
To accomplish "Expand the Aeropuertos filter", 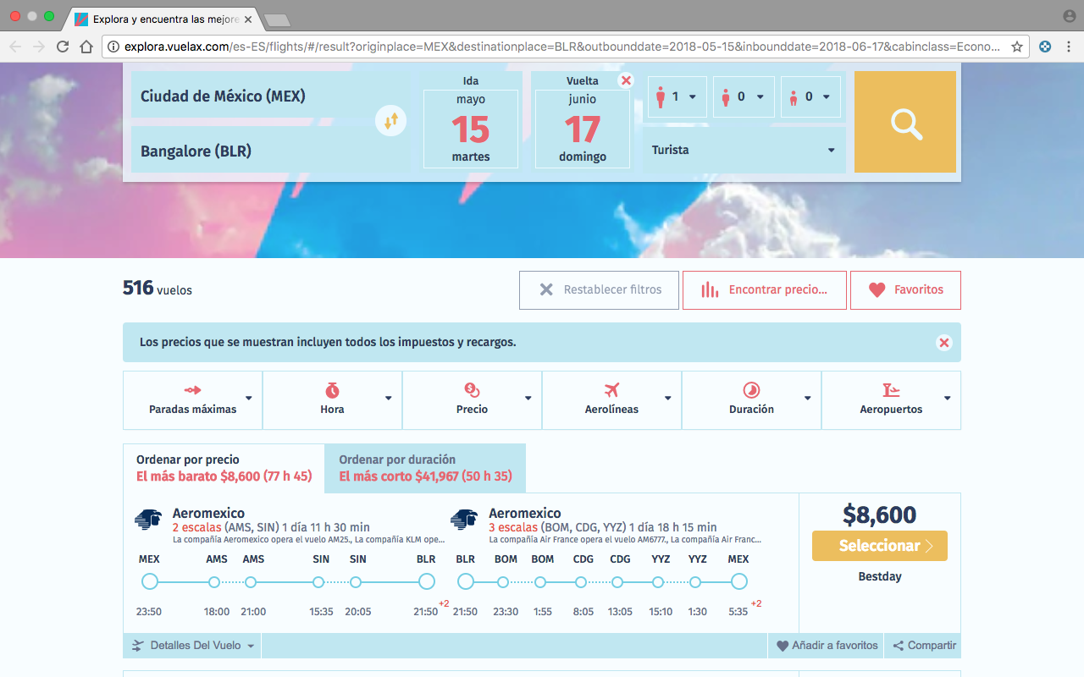I will [x=892, y=400].
